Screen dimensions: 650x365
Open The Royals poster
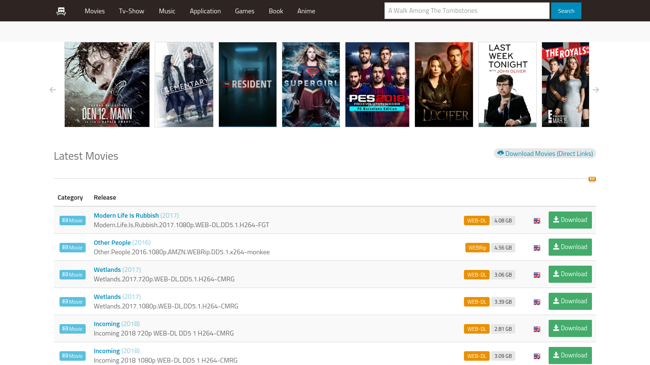pos(565,85)
